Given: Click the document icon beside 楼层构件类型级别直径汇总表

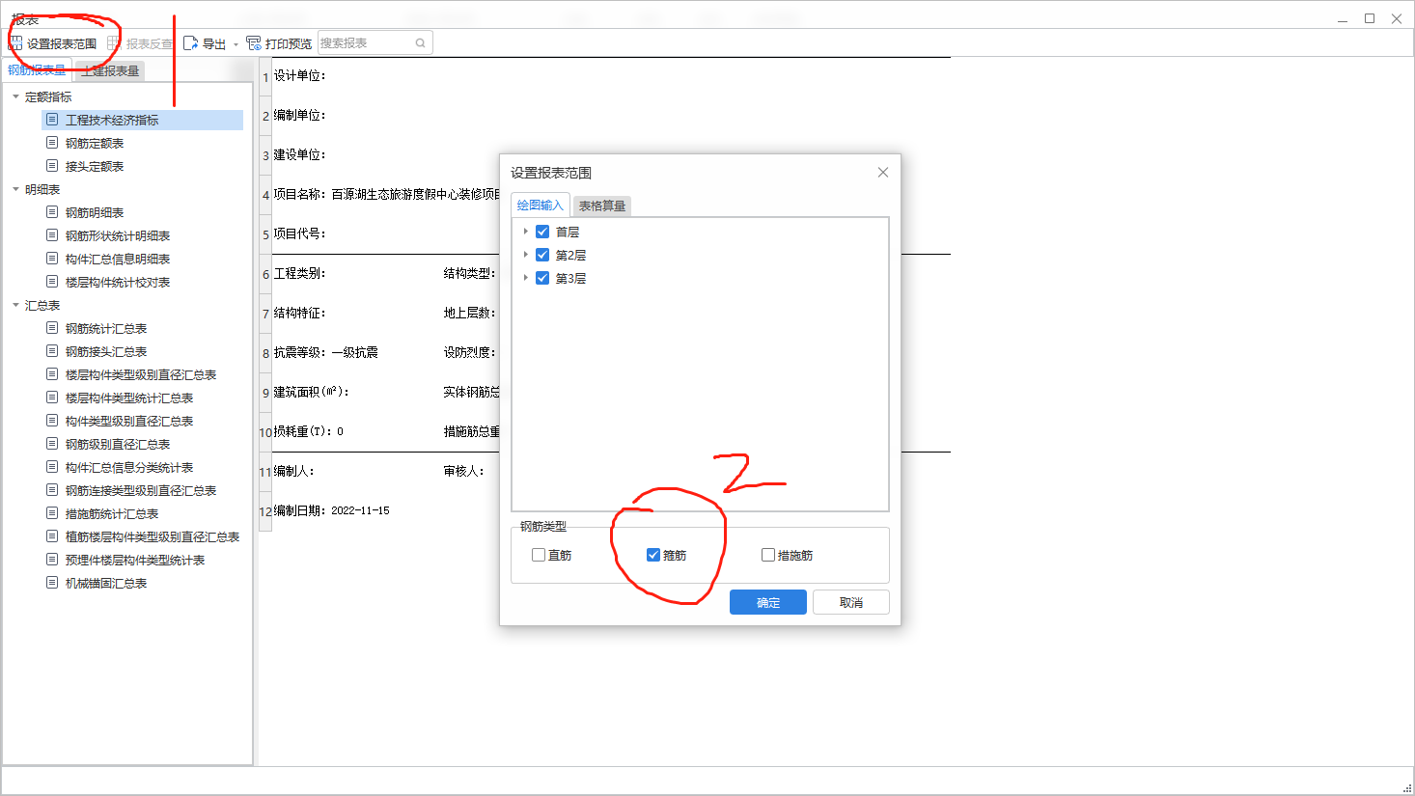Looking at the screenshot, I should (52, 374).
